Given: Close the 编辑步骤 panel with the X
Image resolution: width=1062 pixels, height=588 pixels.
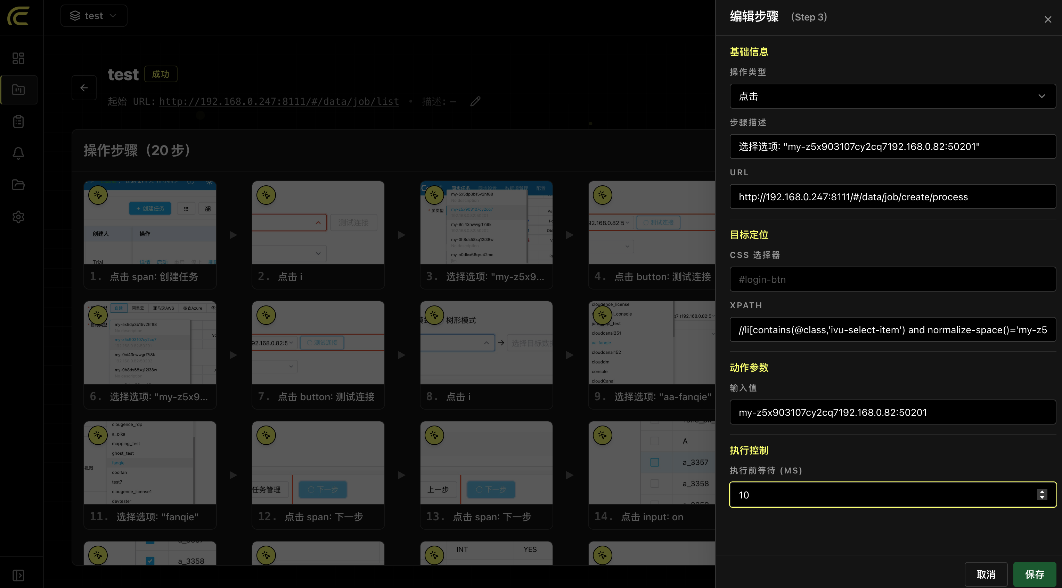Looking at the screenshot, I should coord(1047,19).
